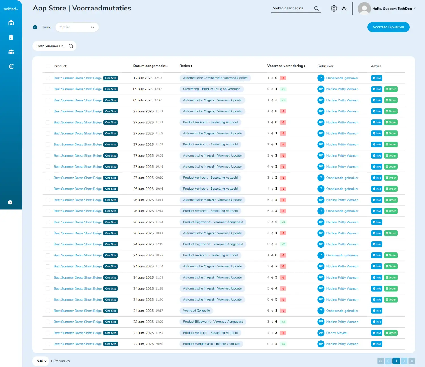Image resolution: width=425 pixels, height=367 pixels.
Task: Open settings gear icon in header
Action: [334, 9]
